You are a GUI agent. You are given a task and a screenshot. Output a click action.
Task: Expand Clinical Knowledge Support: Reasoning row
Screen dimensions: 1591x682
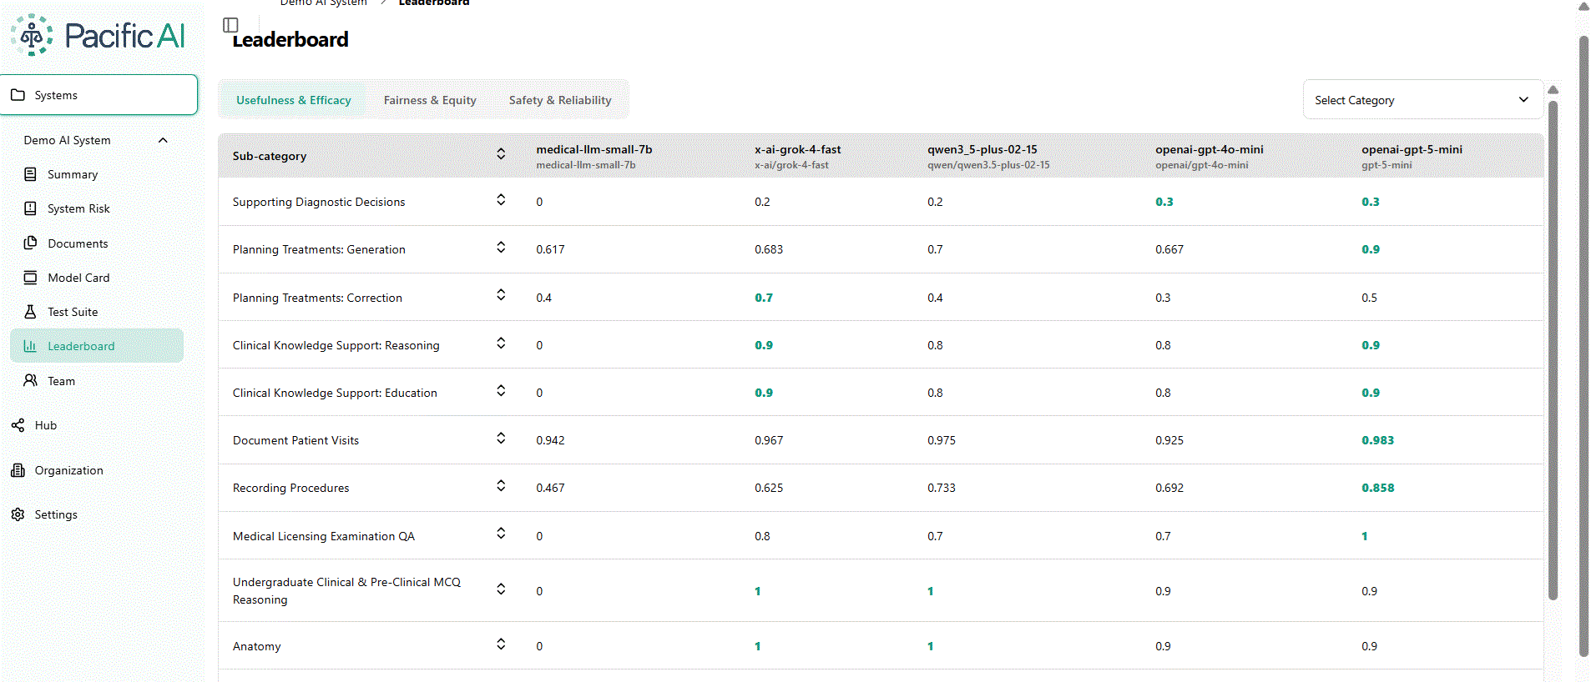[501, 343]
